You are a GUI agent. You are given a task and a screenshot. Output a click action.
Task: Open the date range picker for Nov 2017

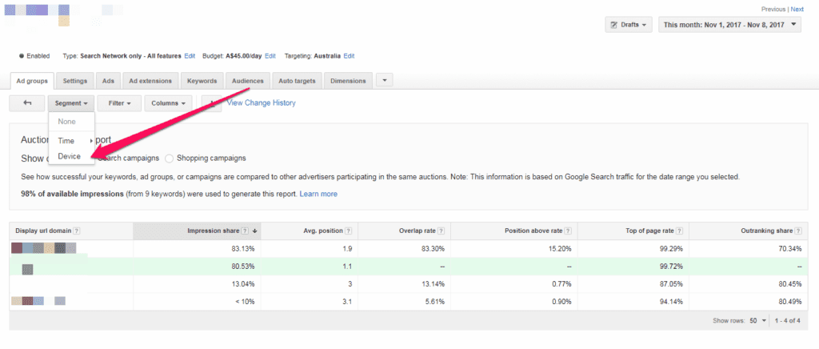[729, 25]
